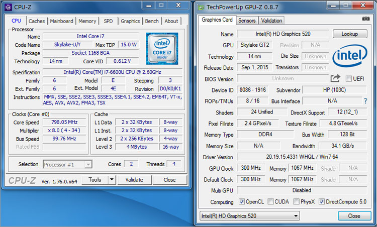
Task: Click the Intel Core i7 inside badge logo
Action: 162,49
